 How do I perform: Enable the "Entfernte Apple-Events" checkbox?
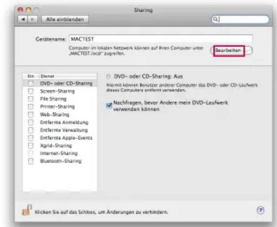click(x=31, y=138)
